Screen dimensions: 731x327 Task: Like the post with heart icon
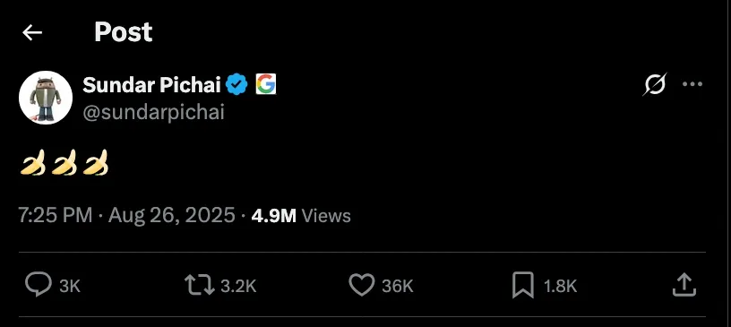pyautogui.click(x=362, y=285)
